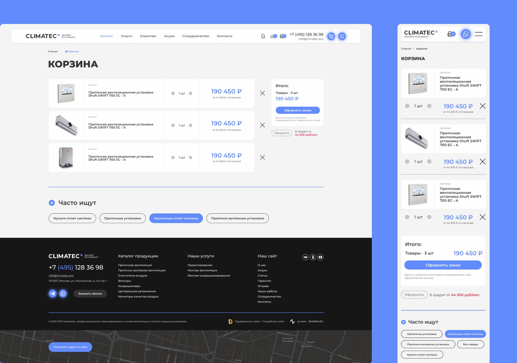Select the Настенные сплит системы desktop tag
Screen dimensions: 517x363
(x=176, y=218)
